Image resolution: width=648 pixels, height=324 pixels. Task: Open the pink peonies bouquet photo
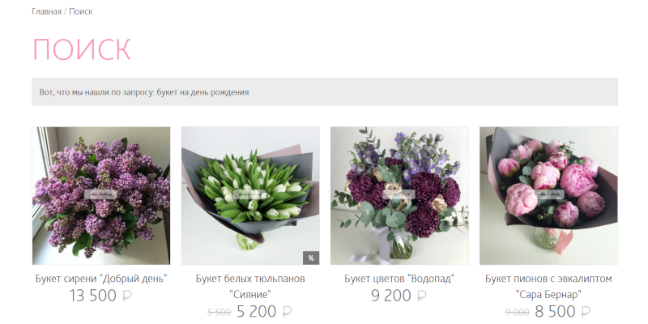pos(549,195)
